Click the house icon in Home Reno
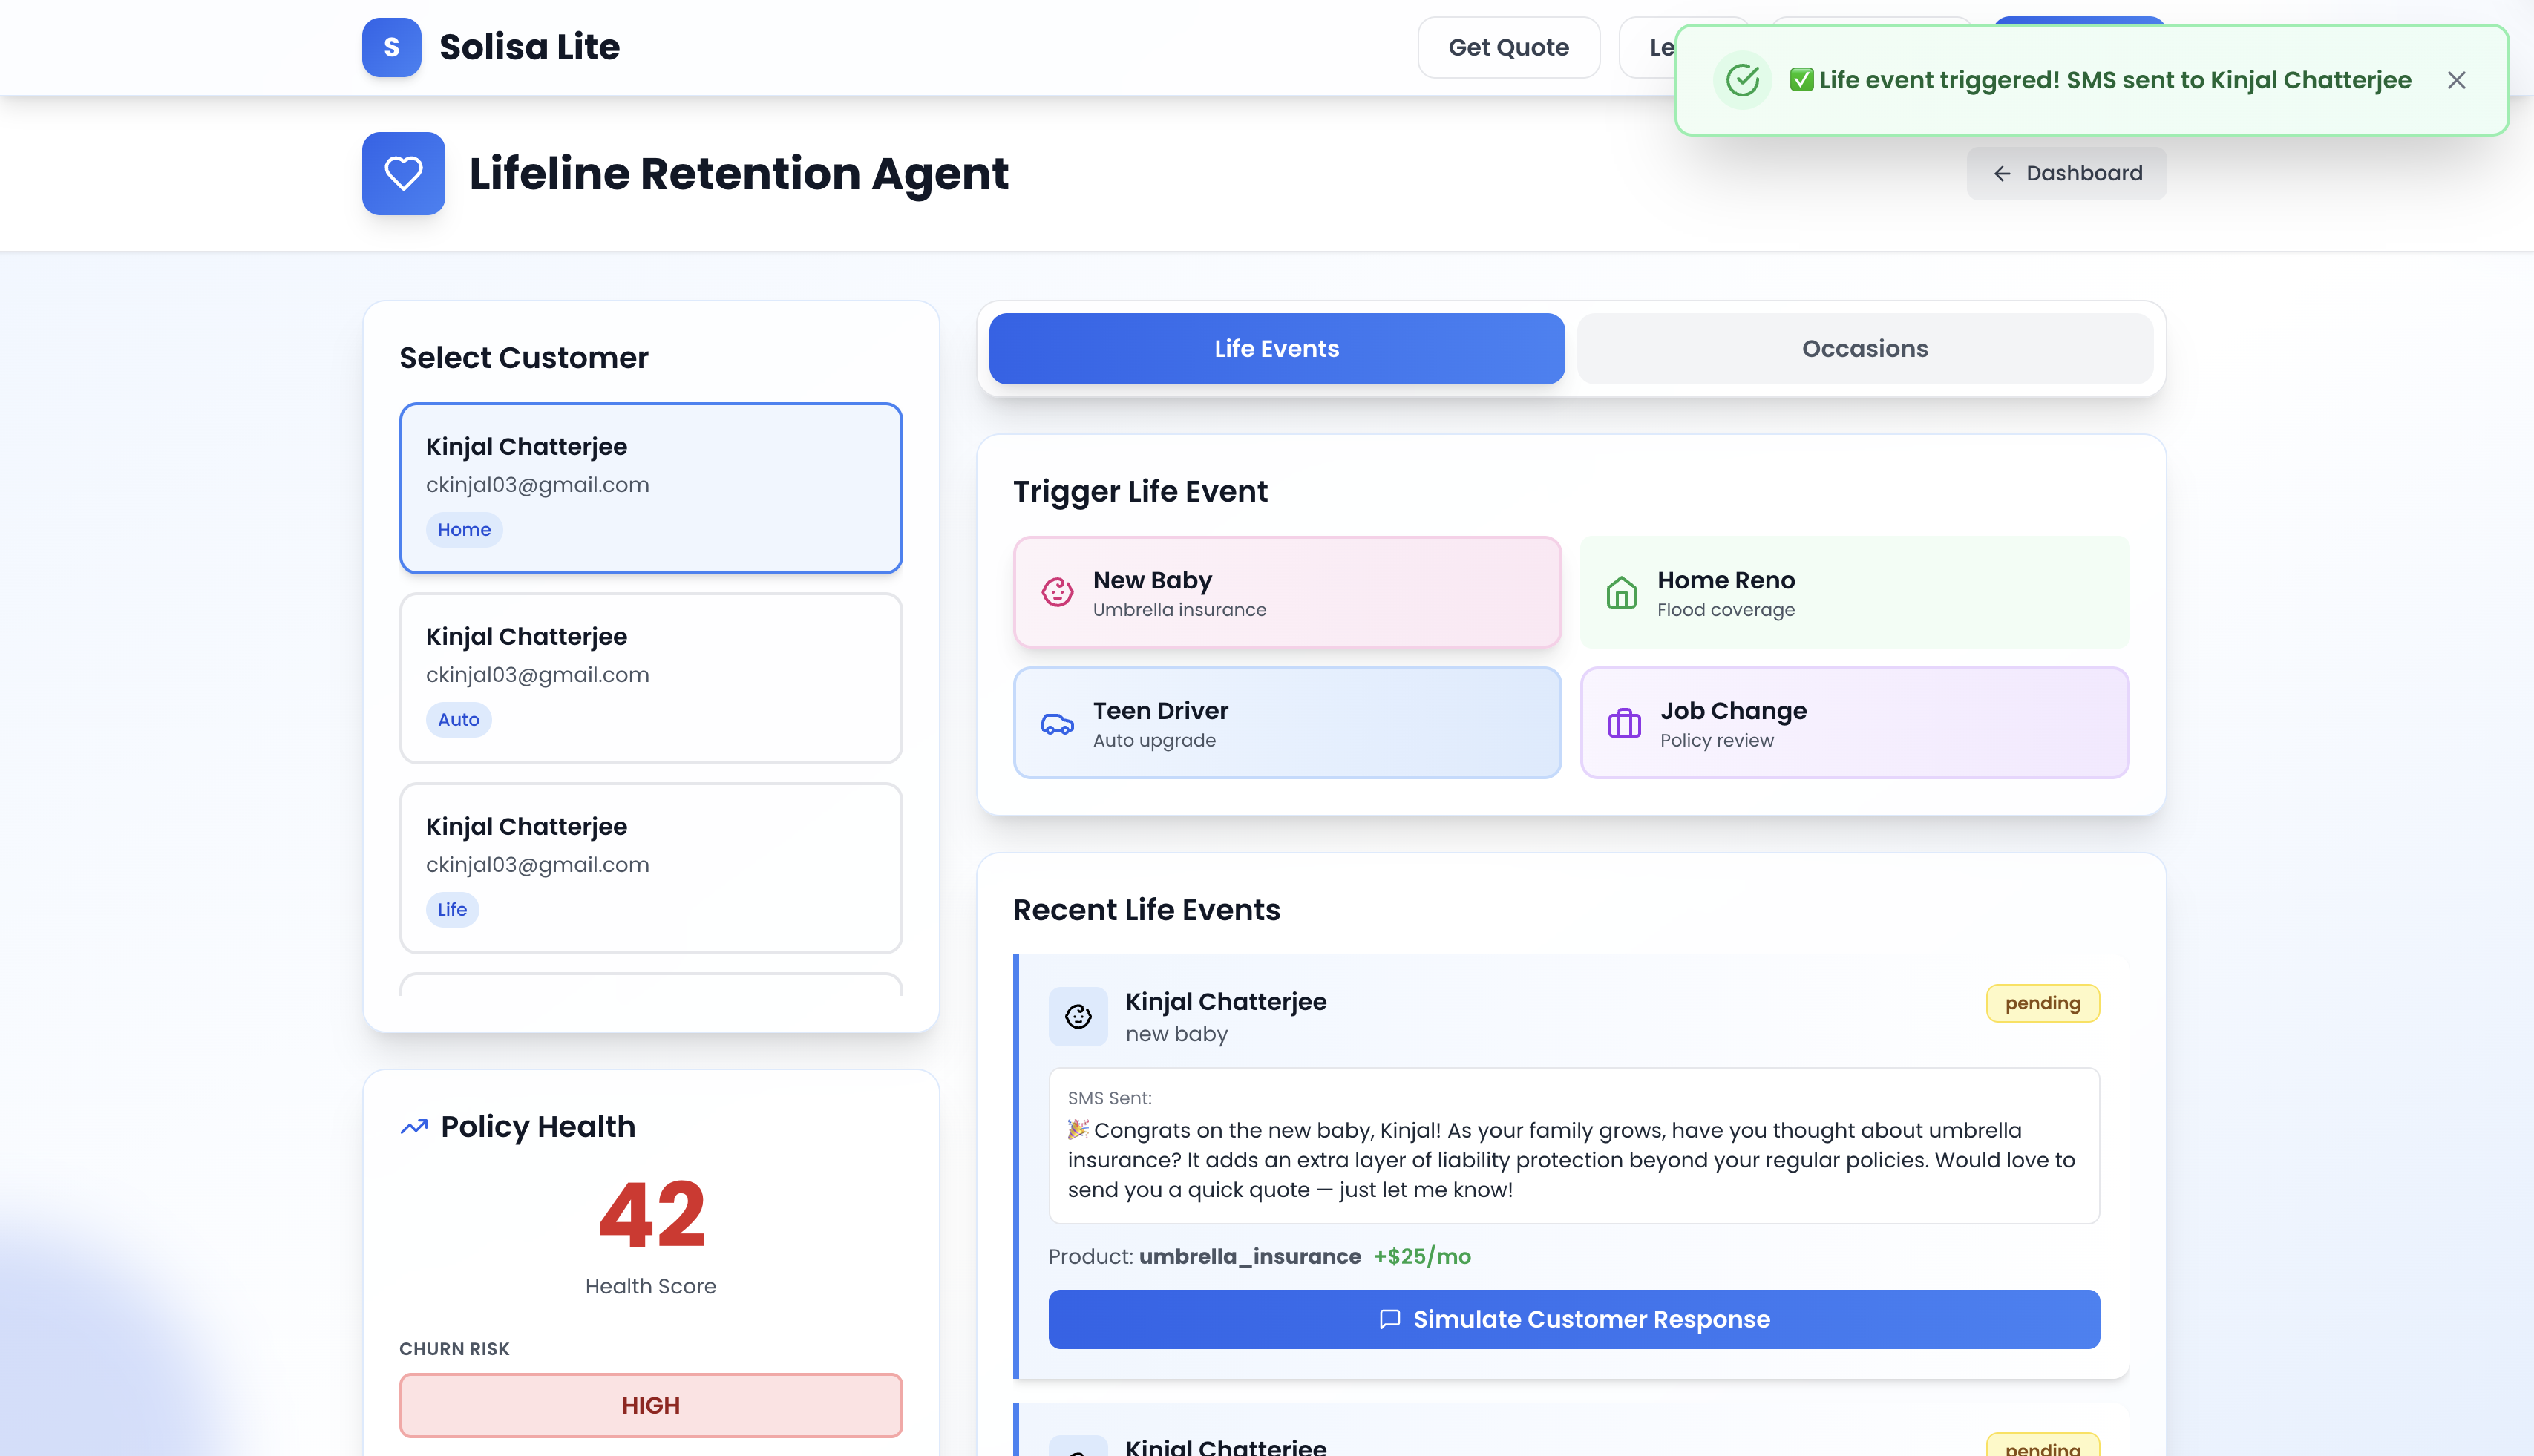This screenshot has width=2534, height=1456. (x=1621, y=592)
